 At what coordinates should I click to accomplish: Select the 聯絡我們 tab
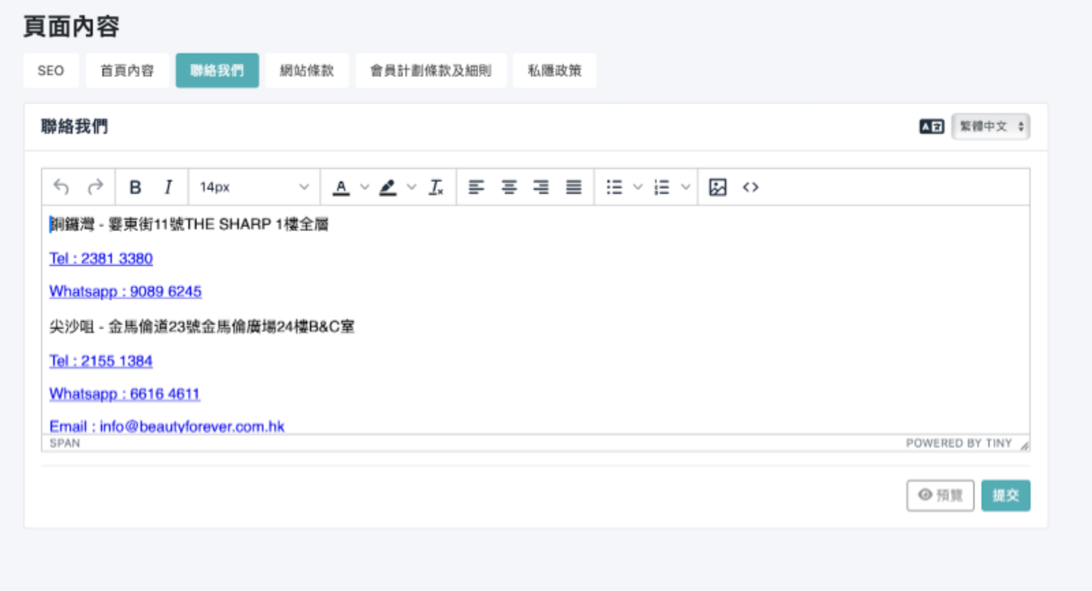point(217,70)
